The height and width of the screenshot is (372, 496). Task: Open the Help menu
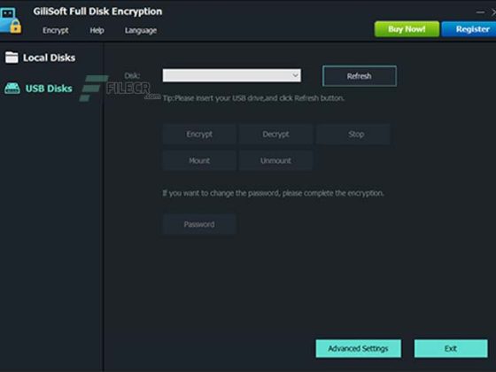tap(97, 30)
